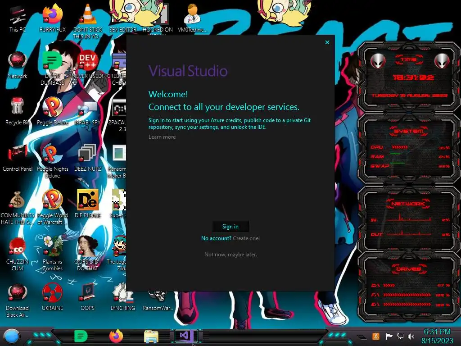The width and height of the screenshot is (461, 346).
Task: Open the Action Center flag tray icon
Action: pyautogui.click(x=389, y=336)
